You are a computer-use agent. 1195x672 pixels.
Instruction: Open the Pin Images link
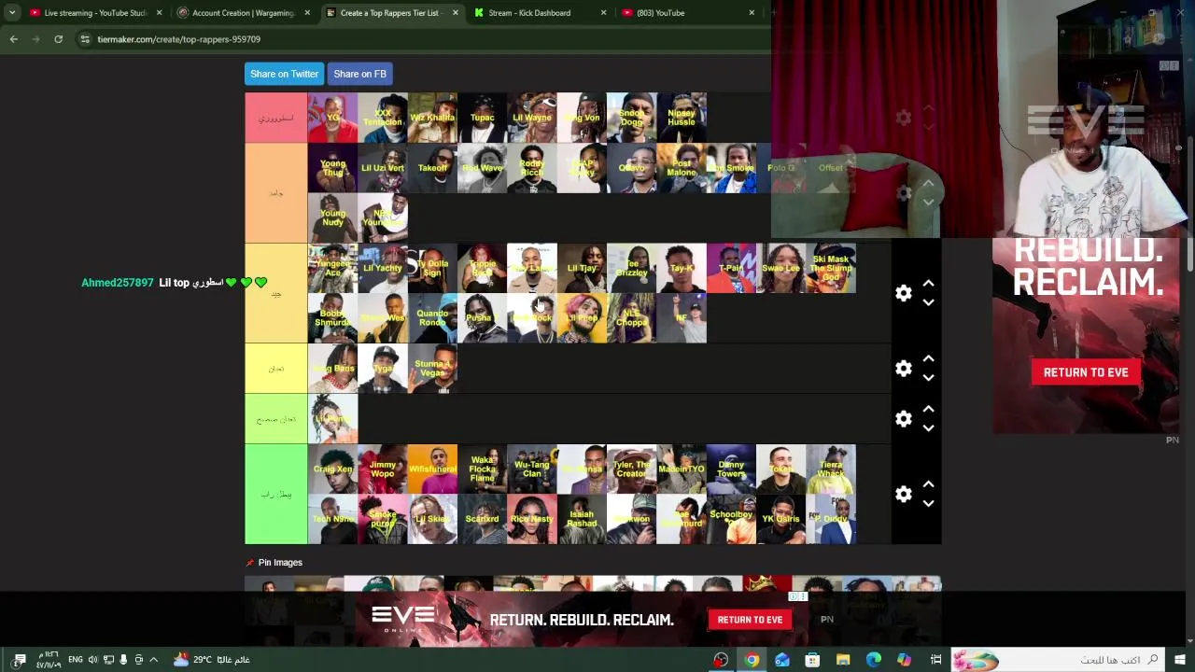coord(280,563)
